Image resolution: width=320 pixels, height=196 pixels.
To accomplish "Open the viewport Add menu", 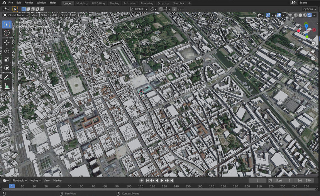I will tap(54, 15).
